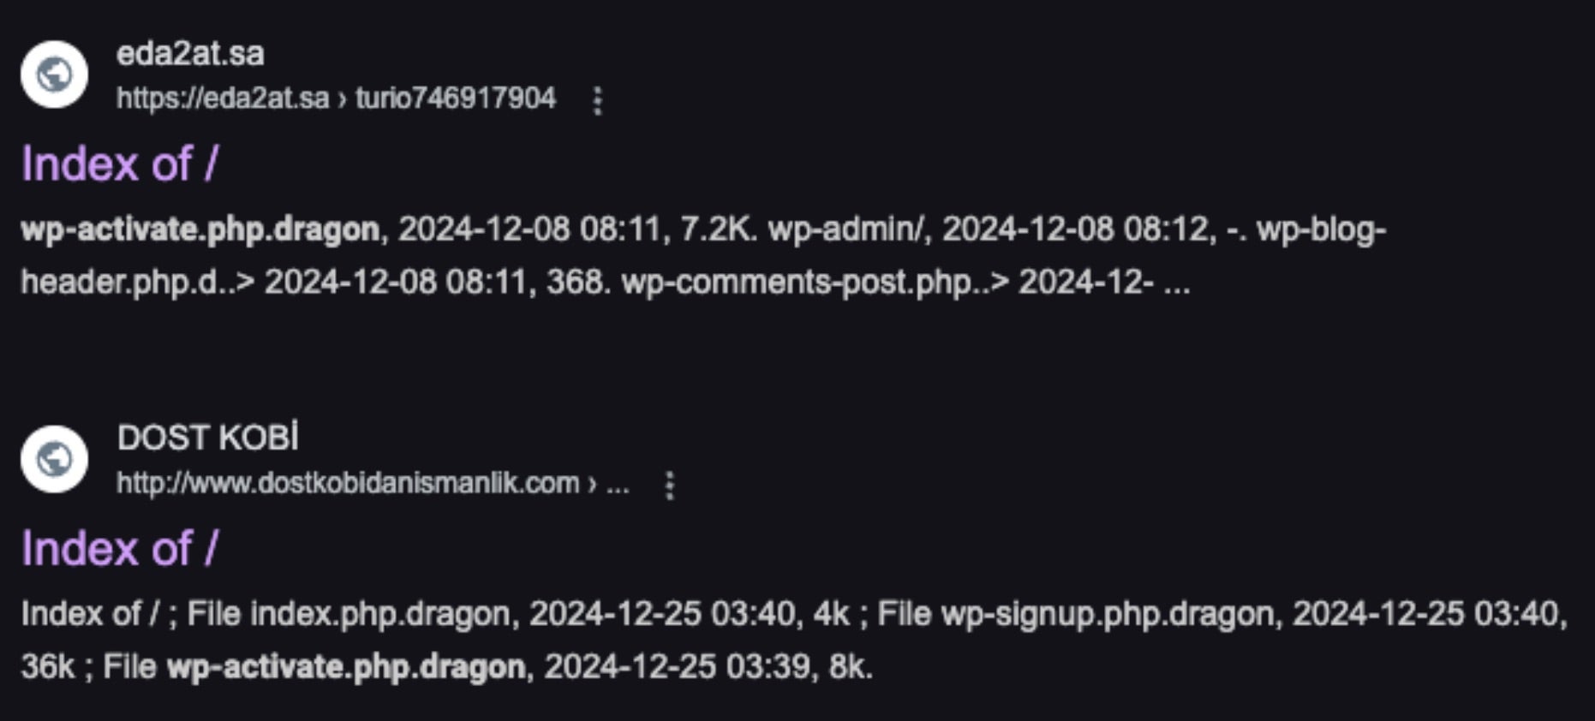
Task: Open three-dot menu for eda2at.sa result
Action: 598,100
